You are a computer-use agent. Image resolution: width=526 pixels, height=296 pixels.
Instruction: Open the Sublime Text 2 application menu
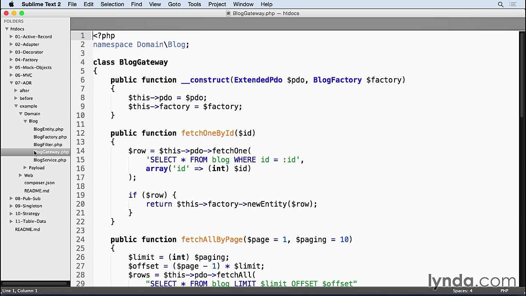tap(41, 5)
